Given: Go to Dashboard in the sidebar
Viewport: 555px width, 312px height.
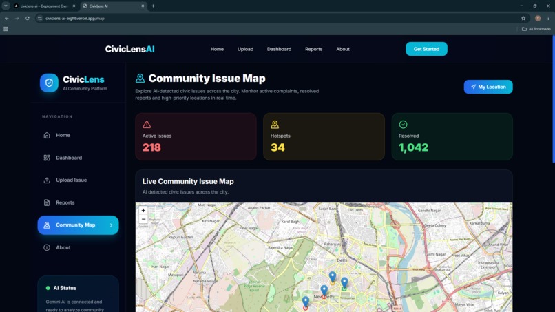Looking at the screenshot, I should (x=78, y=158).
